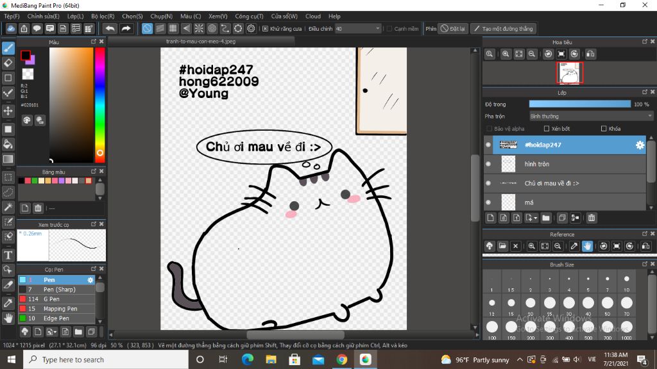Screen dimensions: 657x369
Task: Enable Khóa lock checkbox
Action: [x=604, y=128]
